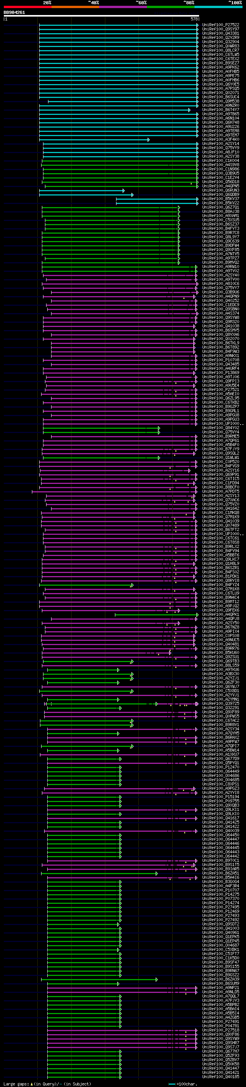Click the purple ~60% identity color segment
Image resolution: width=246 pixels, height=1087 pixels.
[x=123, y=7]
